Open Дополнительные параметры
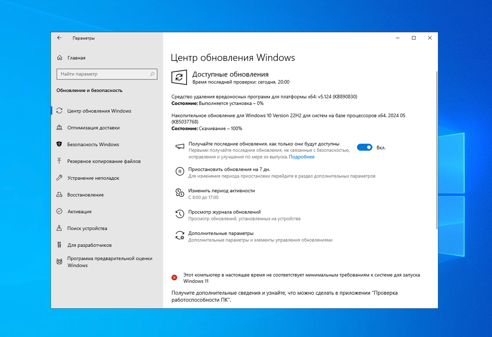The image size is (492, 337). point(221,233)
